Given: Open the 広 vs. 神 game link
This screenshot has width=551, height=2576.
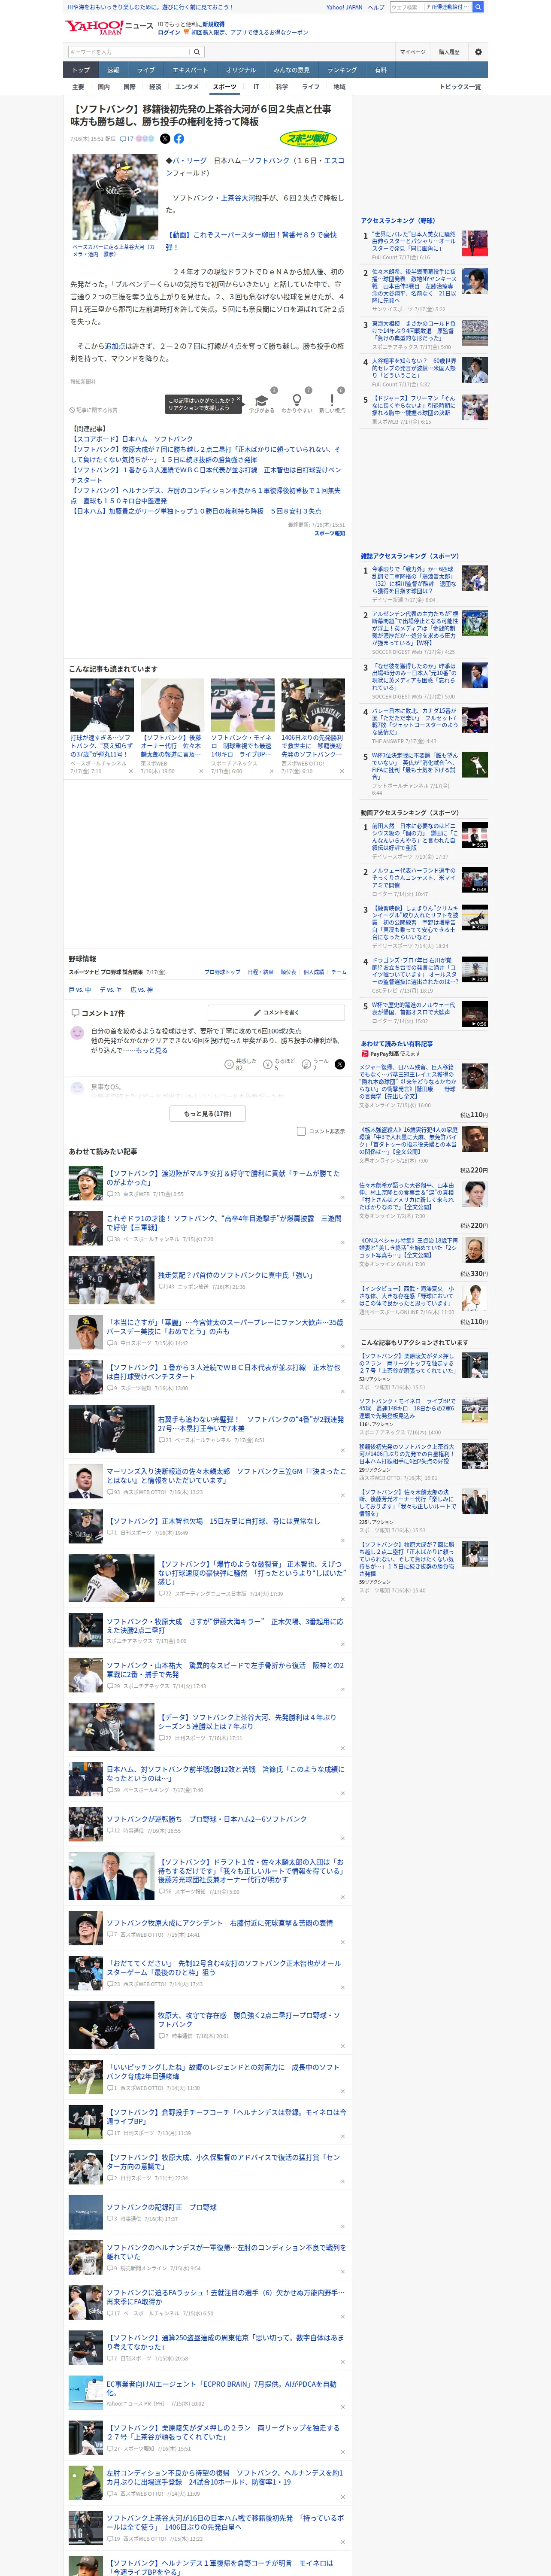Looking at the screenshot, I should pyautogui.click(x=142, y=990).
